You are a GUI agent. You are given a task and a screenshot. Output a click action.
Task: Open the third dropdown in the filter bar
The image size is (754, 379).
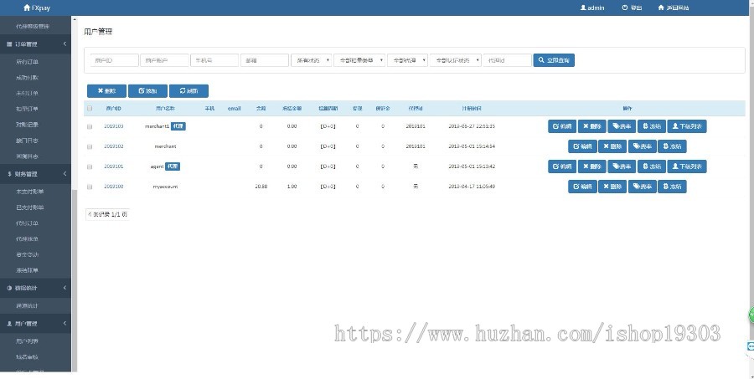tap(407, 60)
